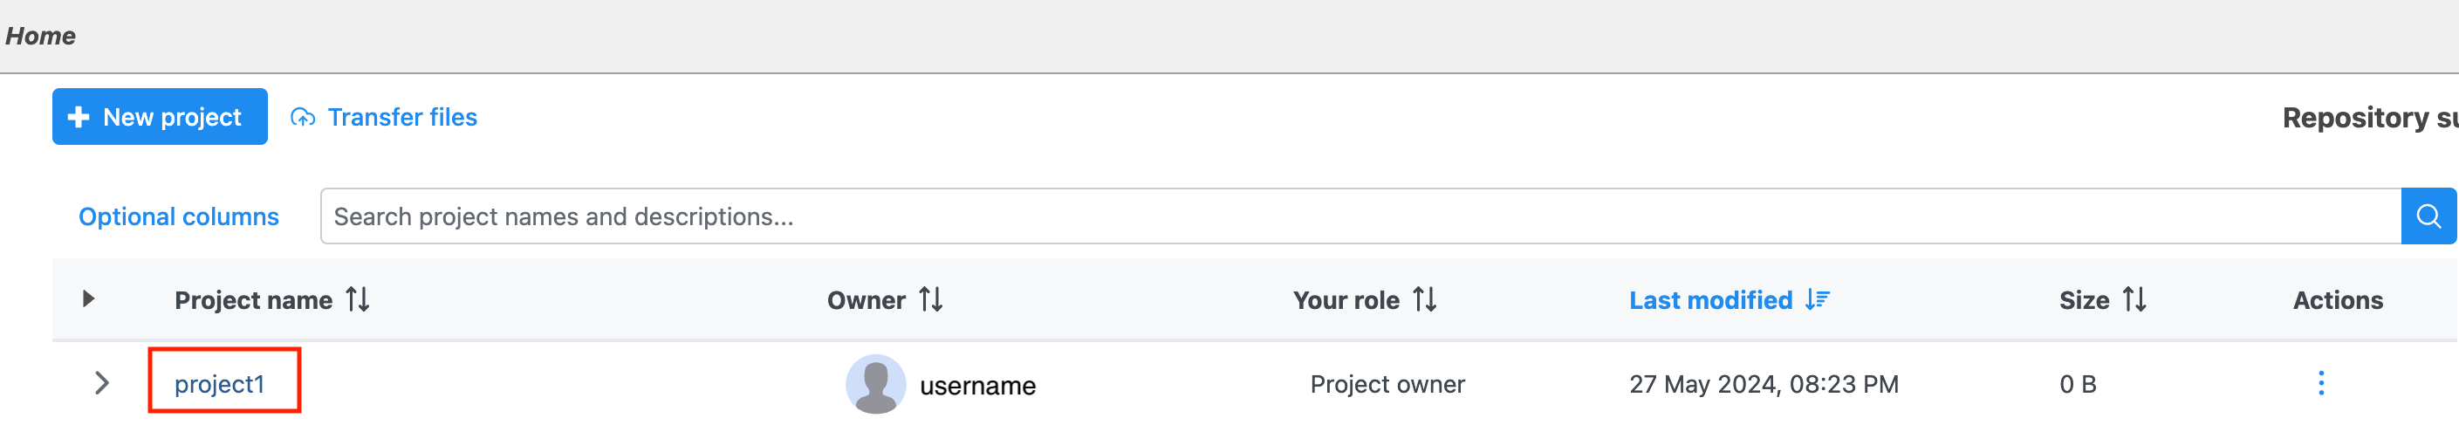This screenshot has height=425, width=2459.
Task: Expand all rows with header triangle
Action: pyautogui.click(x=89, y=299)
